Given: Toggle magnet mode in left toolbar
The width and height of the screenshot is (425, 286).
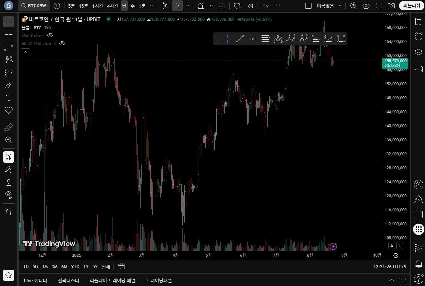Looking at the screenshot, I should [x=9, y=157].
